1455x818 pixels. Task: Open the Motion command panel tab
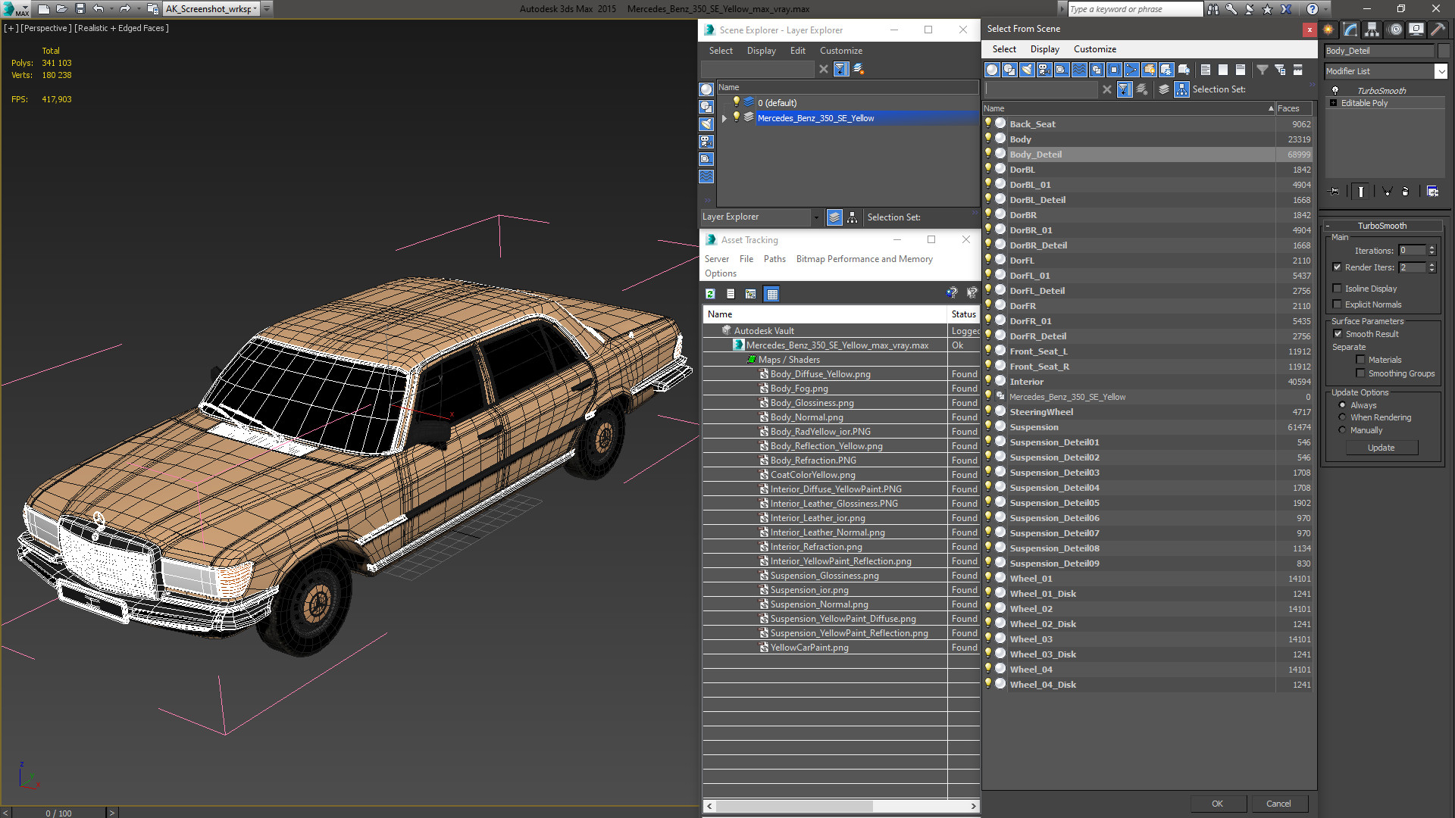(x=1395, y=30)
